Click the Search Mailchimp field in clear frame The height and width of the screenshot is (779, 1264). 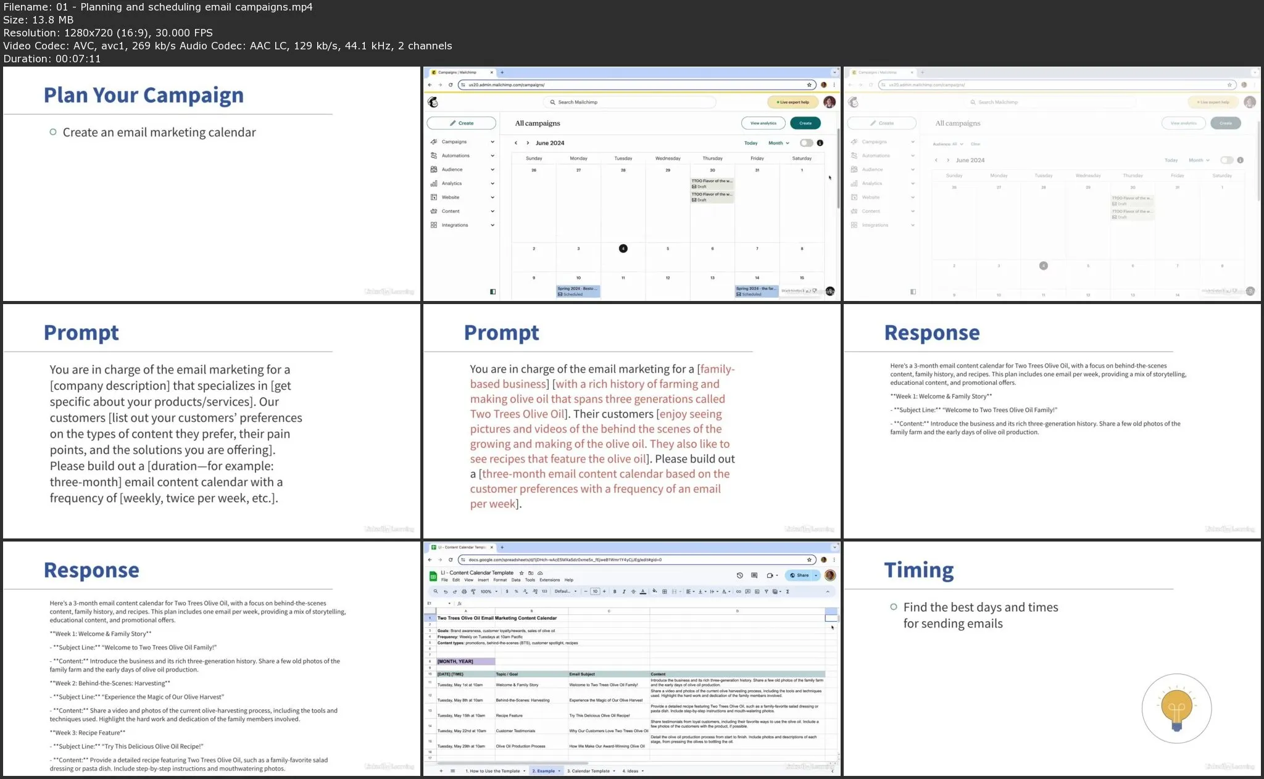(x=630, y=102)
